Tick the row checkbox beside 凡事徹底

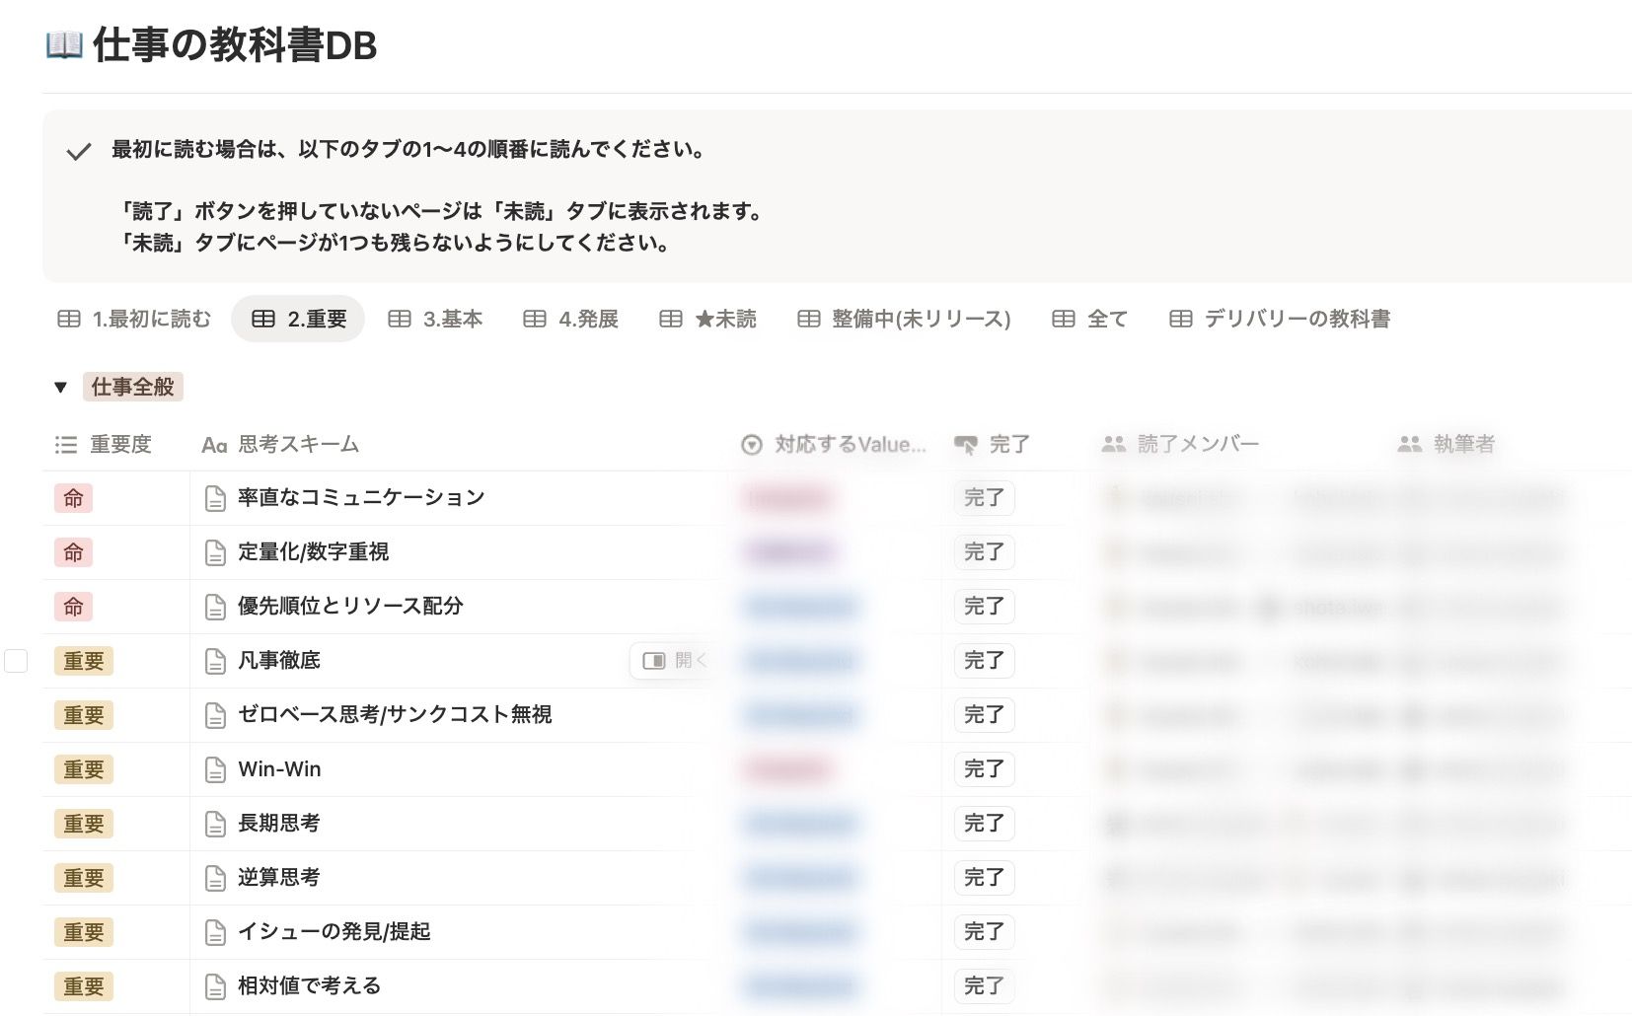(x=16, y=661)
